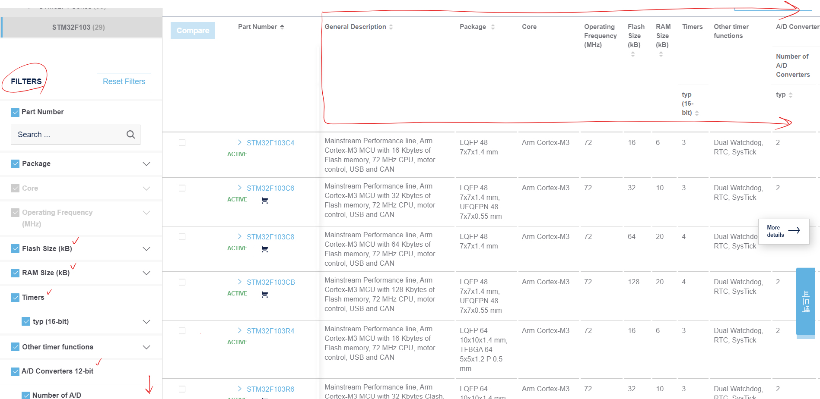This screenshot has height=399, width=820.
Task: Select the STM32F103C4 compare checkbox
Action: click(182, 143)
